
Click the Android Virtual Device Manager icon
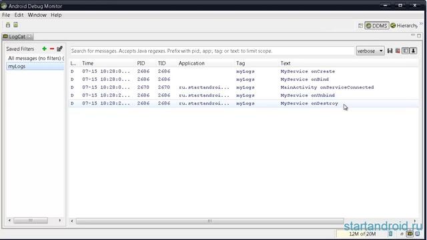pyautogui.click(x=16, y=25)
